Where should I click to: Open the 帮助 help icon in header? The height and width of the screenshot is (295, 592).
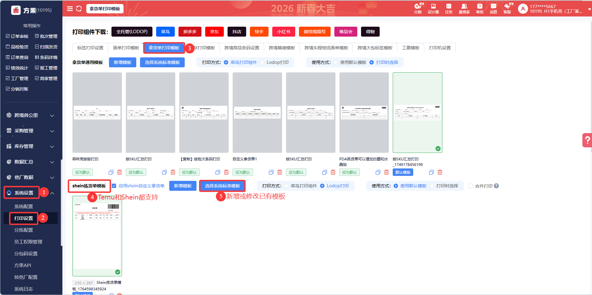(480, 8)
